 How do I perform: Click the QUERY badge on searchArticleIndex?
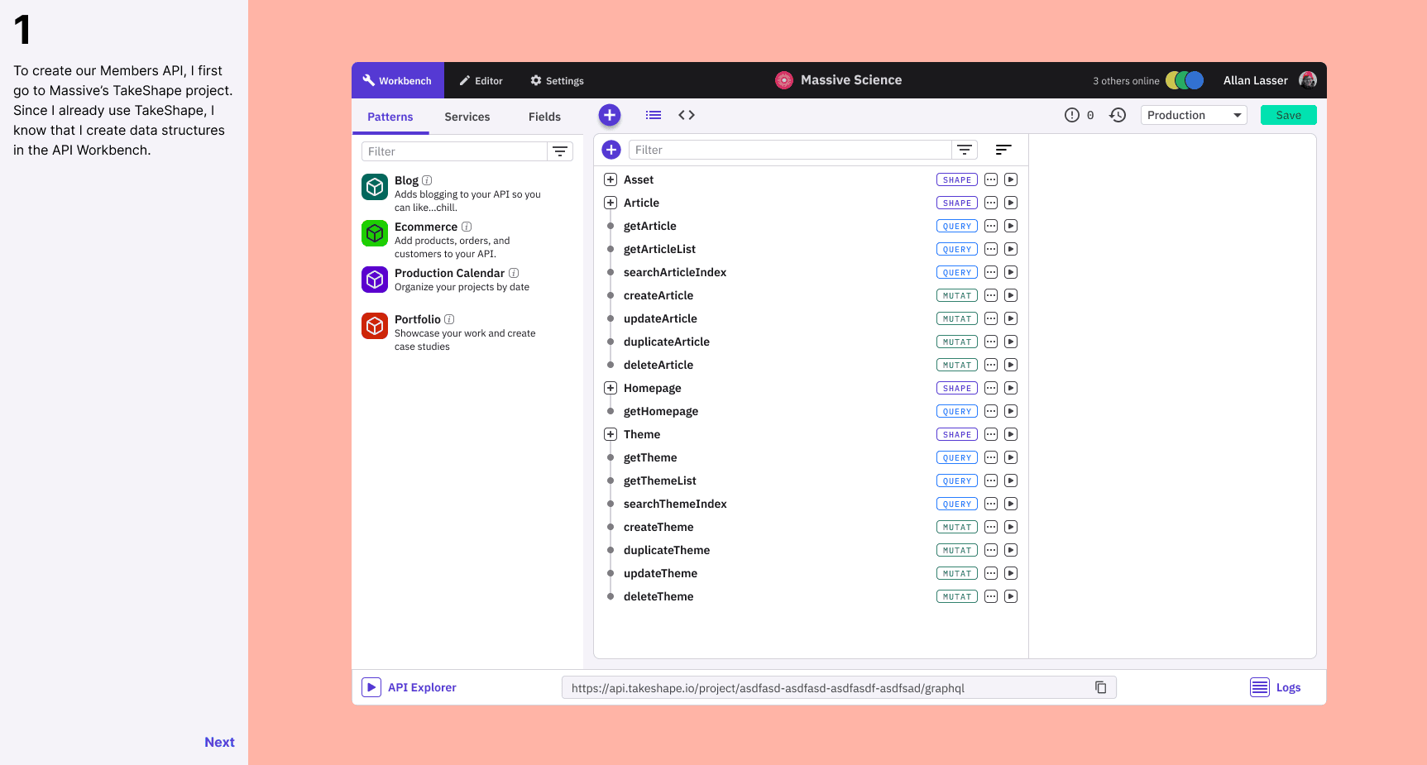pos(957,272)
